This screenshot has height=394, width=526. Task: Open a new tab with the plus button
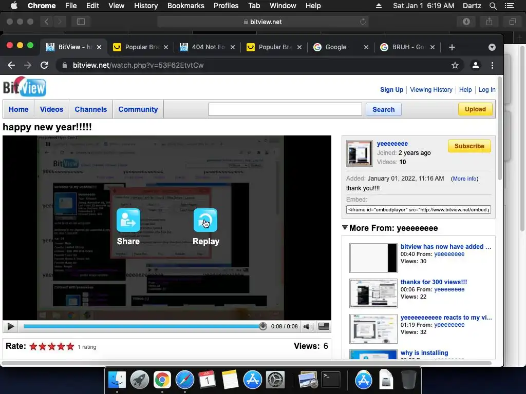click(x=452, y=47)
